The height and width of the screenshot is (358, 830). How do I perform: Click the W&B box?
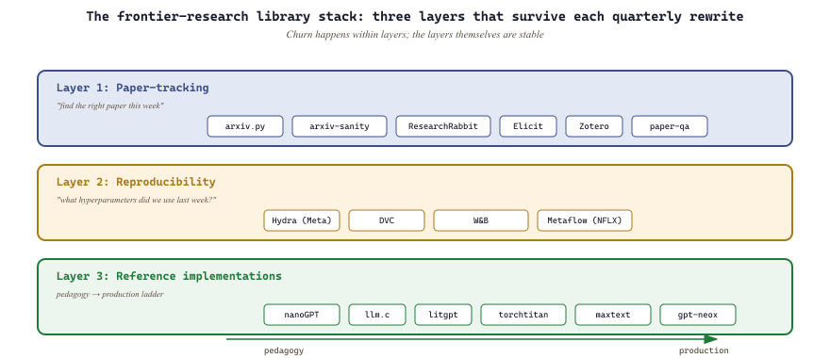point(481,220)
